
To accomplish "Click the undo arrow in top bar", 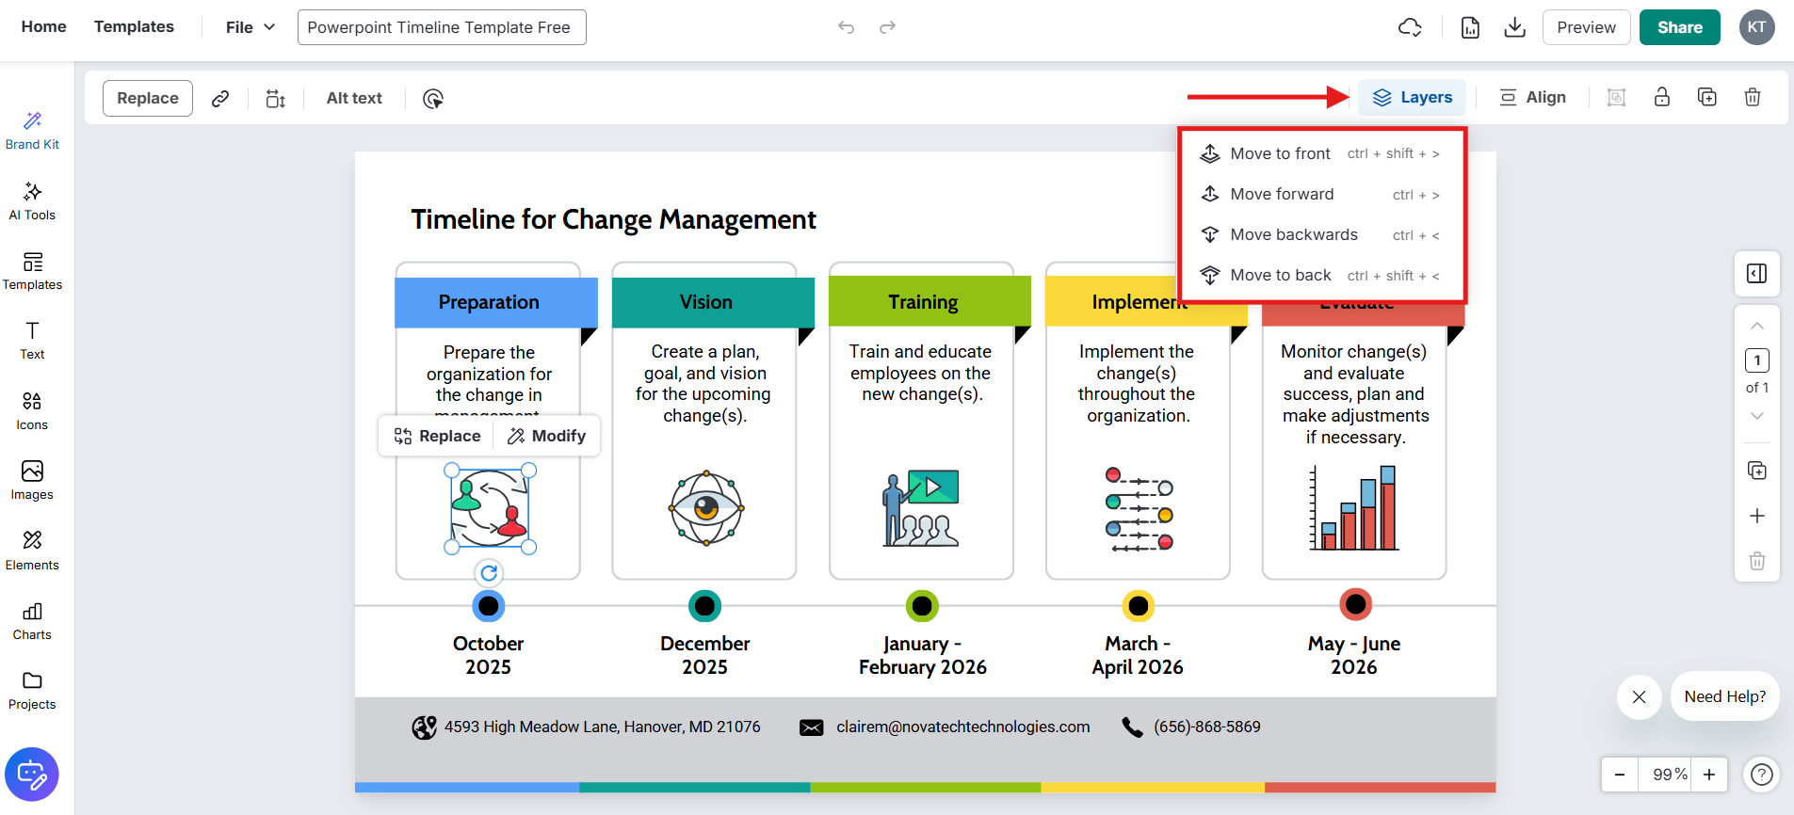I will click(x=846, y=27).
